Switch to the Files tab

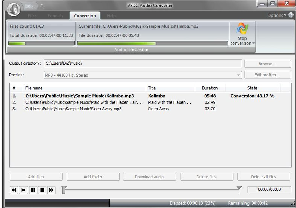pos(32,16)
